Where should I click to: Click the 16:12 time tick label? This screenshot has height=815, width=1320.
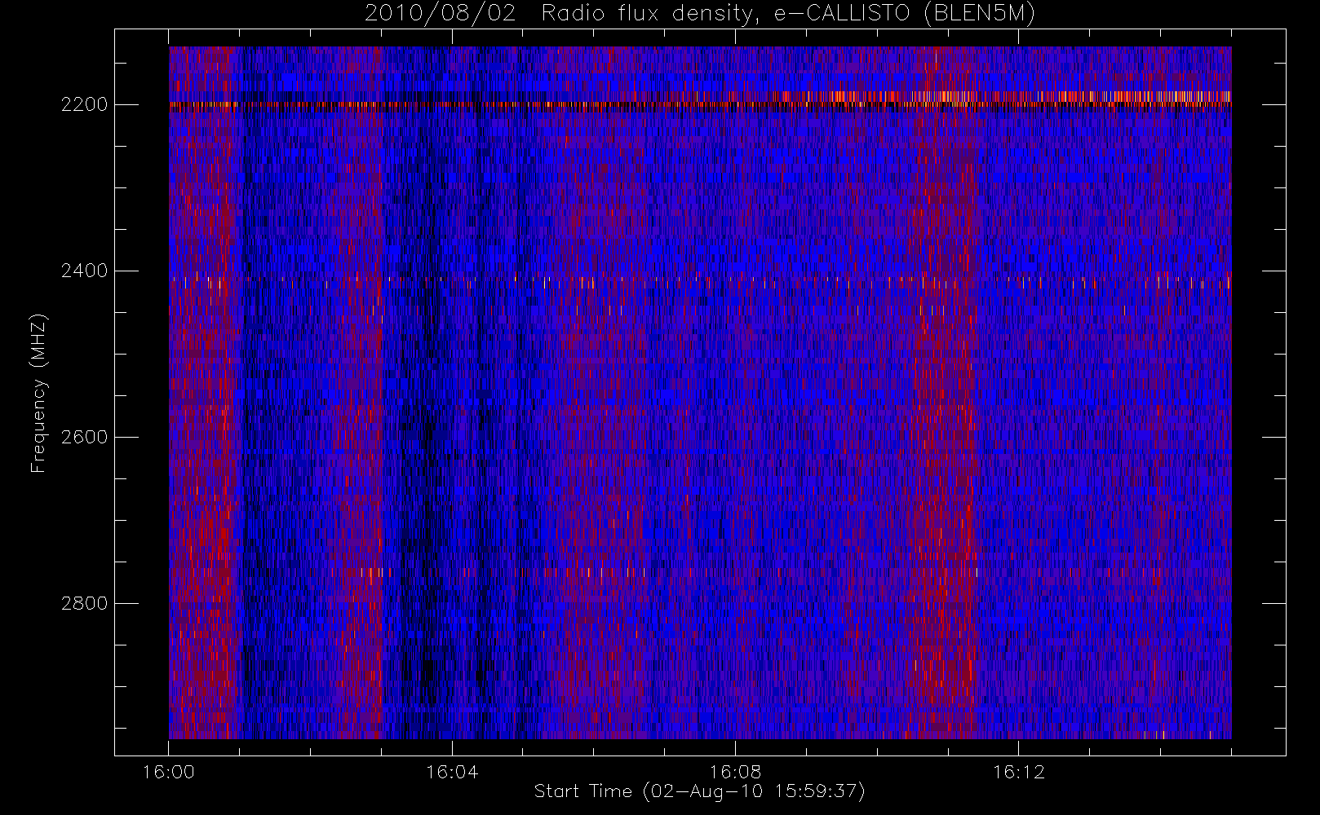[1018, 772]
